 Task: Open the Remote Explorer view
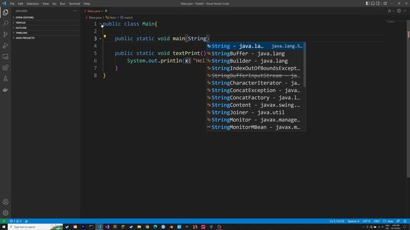click(x=6, y=57)
